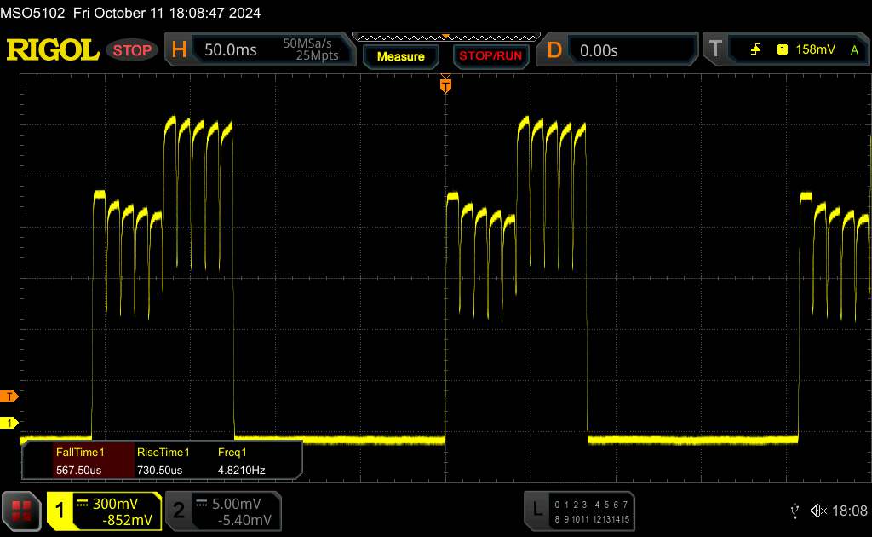Click the trigger source channel 1 badge
Screen dimensions: 872x537
click(x=783, y=49)
